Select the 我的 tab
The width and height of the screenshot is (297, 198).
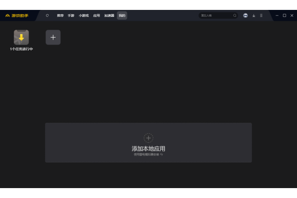click(x=122, y=15)
